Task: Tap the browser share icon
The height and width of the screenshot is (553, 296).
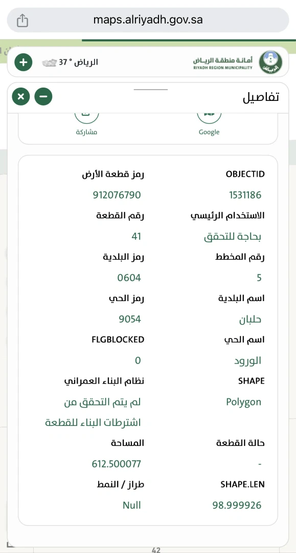Action: (x=22, y=20)
